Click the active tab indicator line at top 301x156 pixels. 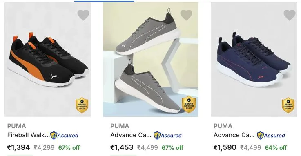click(x=104, y=1)
